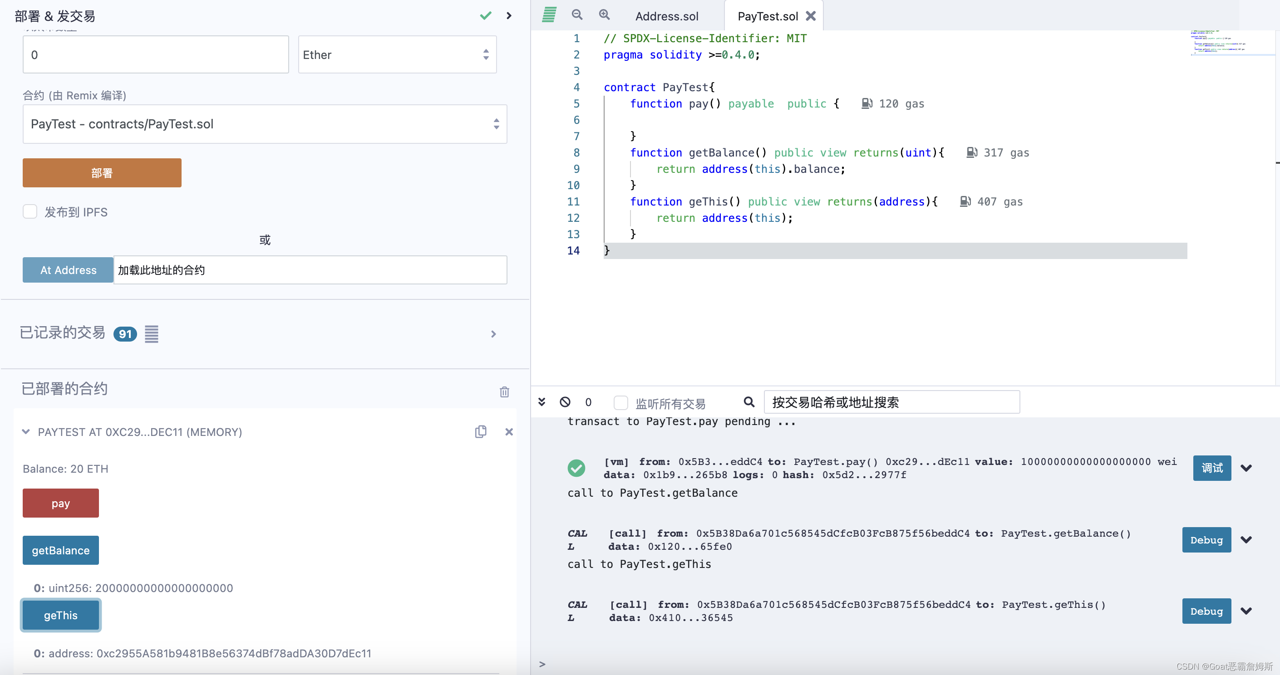
Task: Expand the panel using the top right chevron
Action: [509, 15]
